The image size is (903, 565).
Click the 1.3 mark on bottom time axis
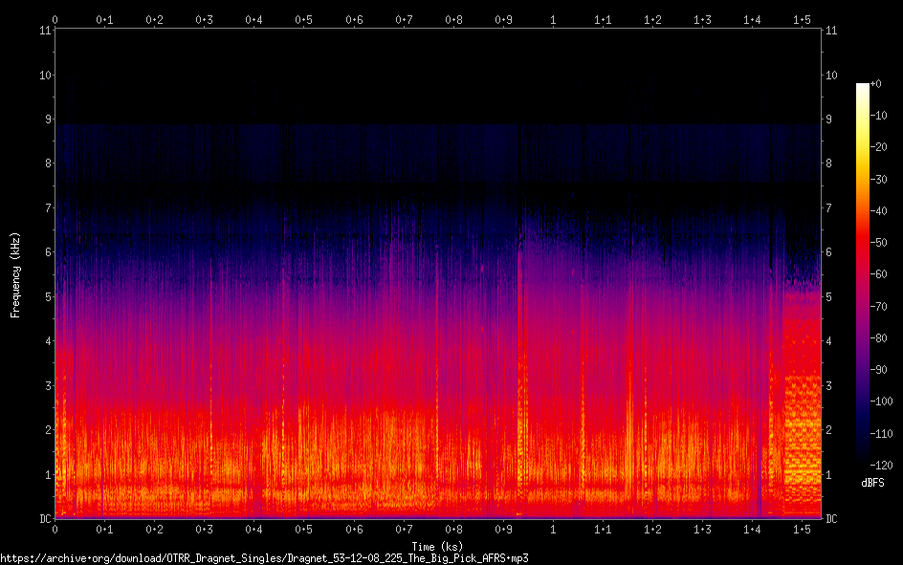pos(701,529)
